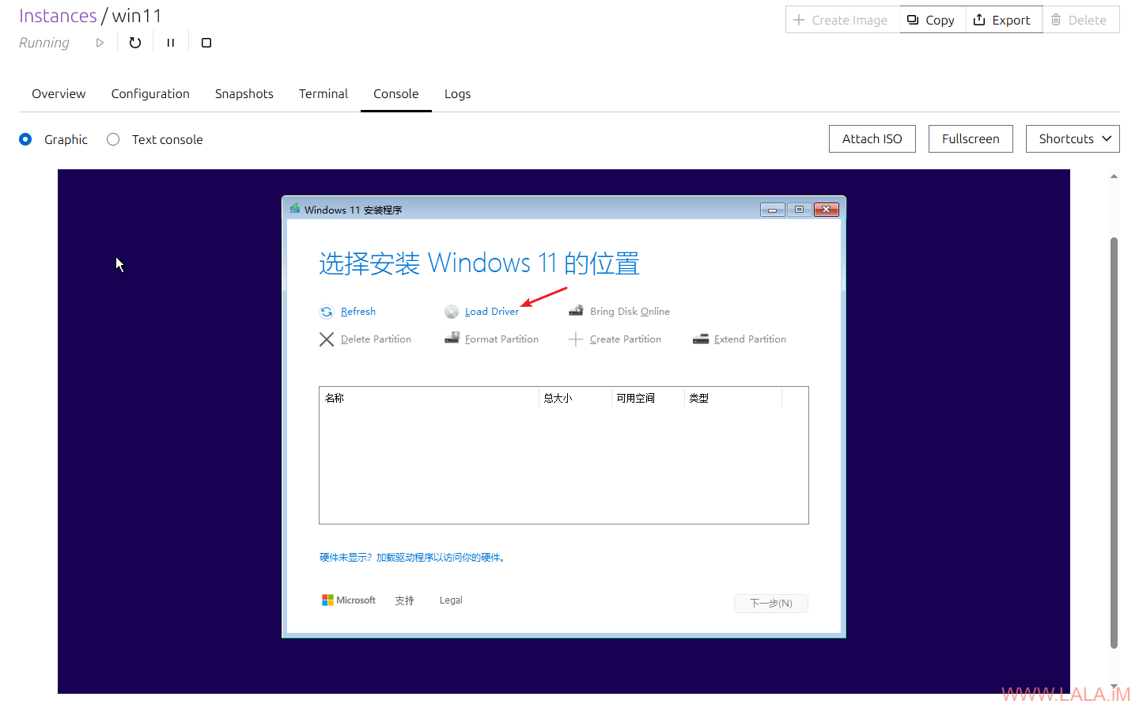Click the Refresh icon in installer
Viewport: 1139px width, 708px height.
click(x=327, y=312)
